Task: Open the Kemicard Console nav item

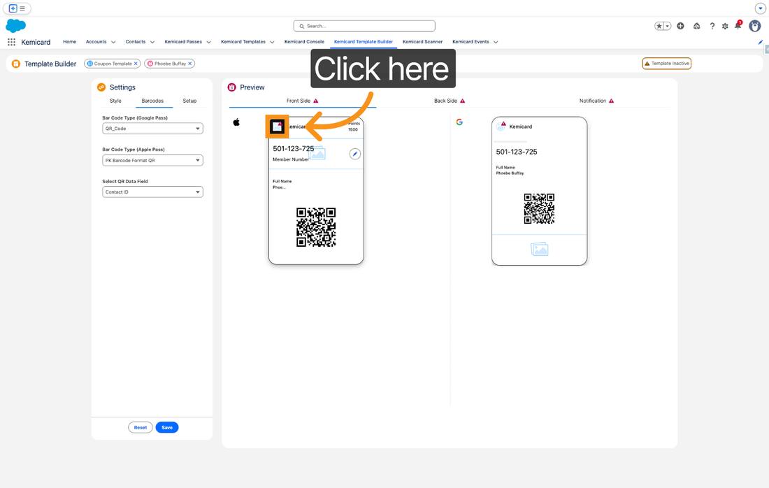Action: click(x=304, y=42)
